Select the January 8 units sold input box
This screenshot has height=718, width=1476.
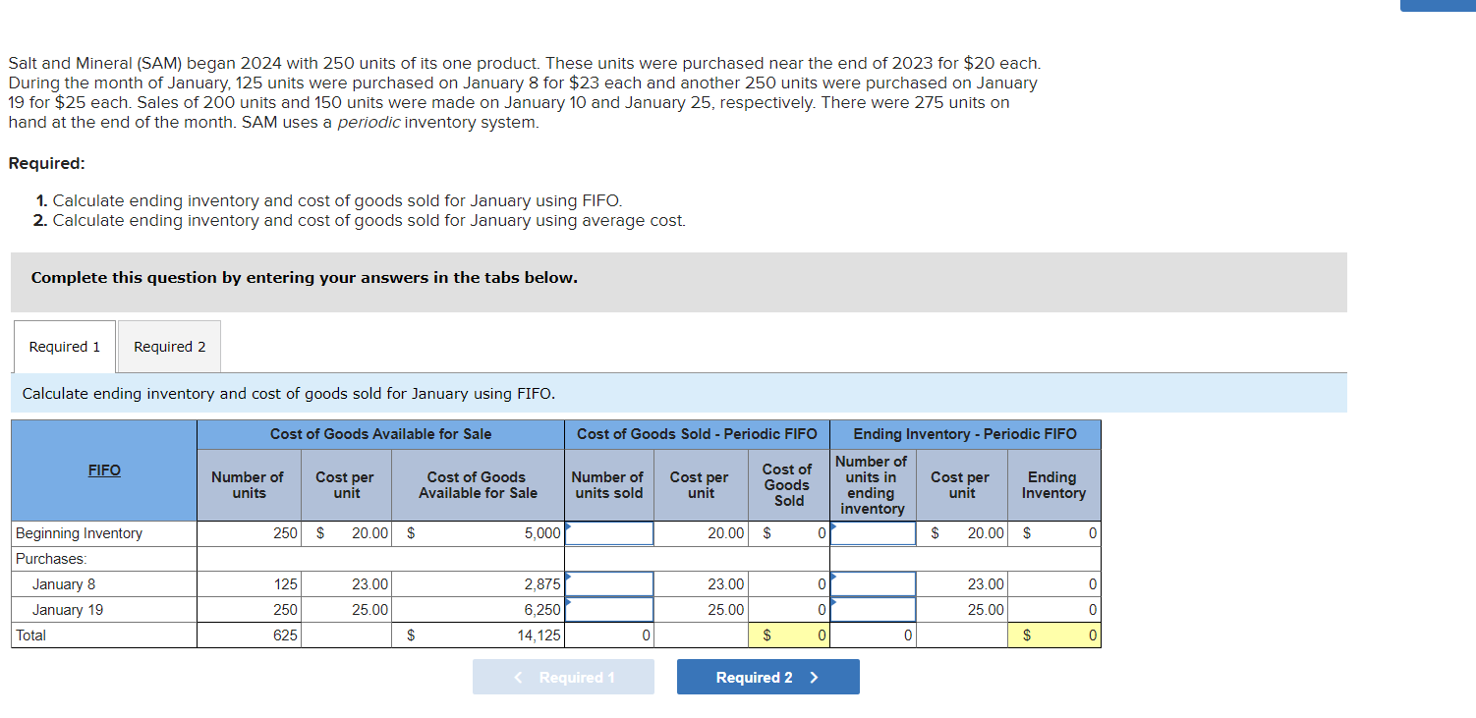coord(609,583)
